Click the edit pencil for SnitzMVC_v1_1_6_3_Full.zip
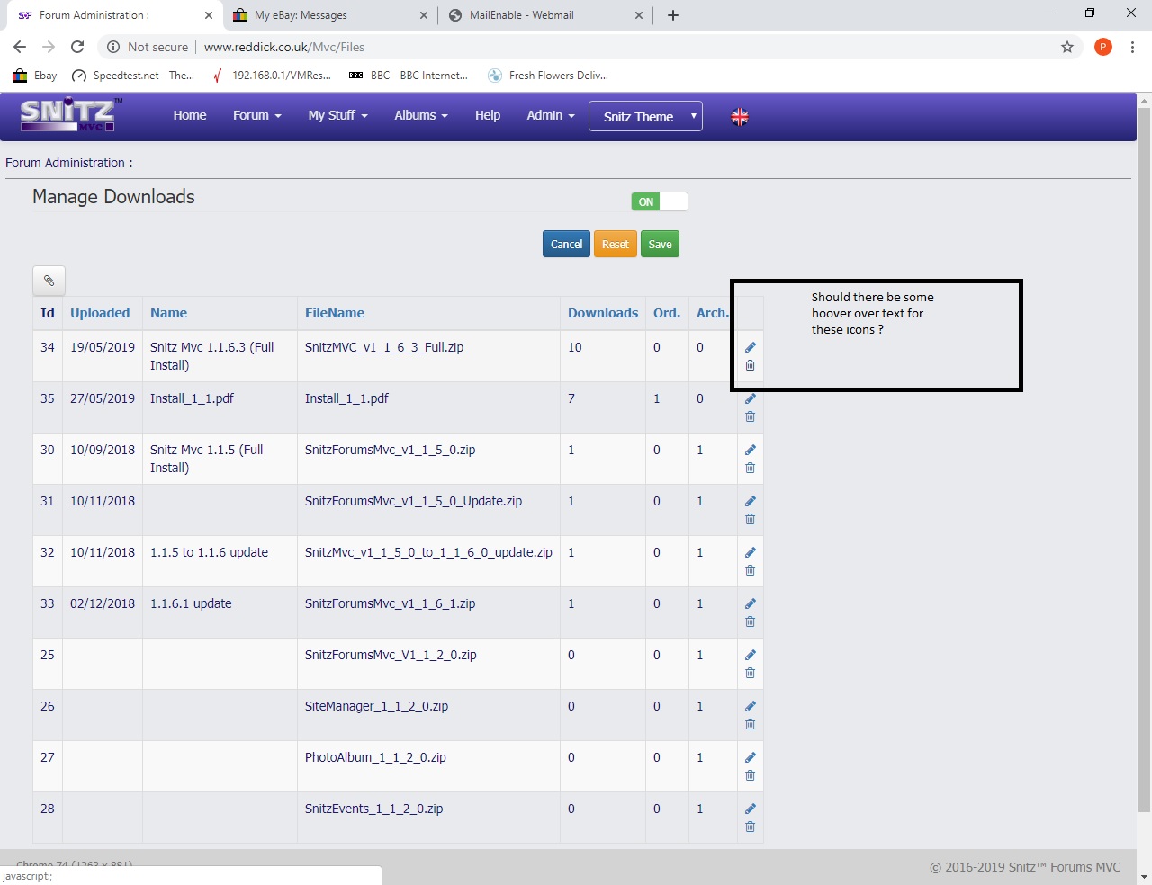Image resolution: width=1152 pixels, height=885 pixels. click(750, 347)
